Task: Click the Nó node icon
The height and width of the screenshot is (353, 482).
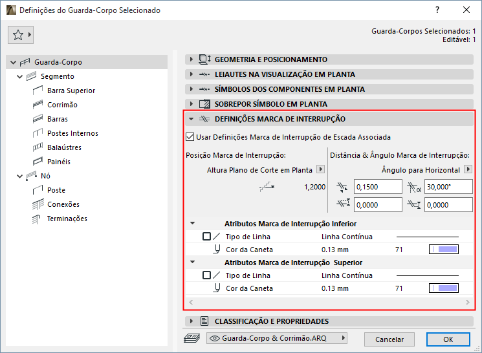Action: 31,176
